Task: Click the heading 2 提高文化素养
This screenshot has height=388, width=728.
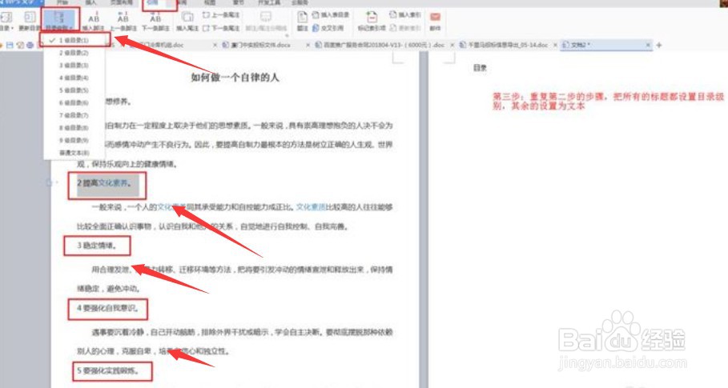Action: point(104,183)
